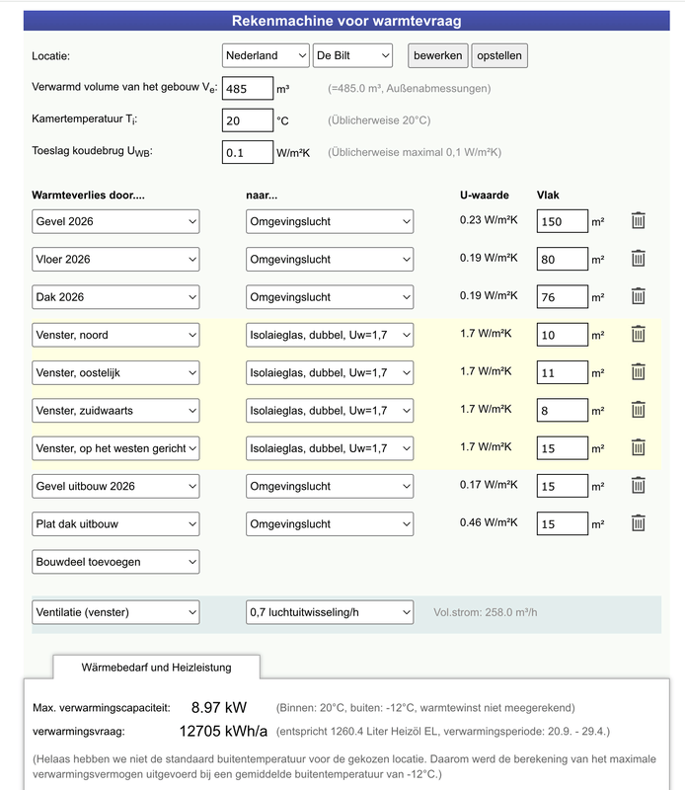Click the bewerken button
685x790 pixels.
437,56
